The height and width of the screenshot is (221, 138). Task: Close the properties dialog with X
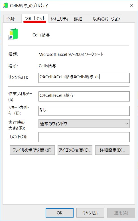[131, 5]
